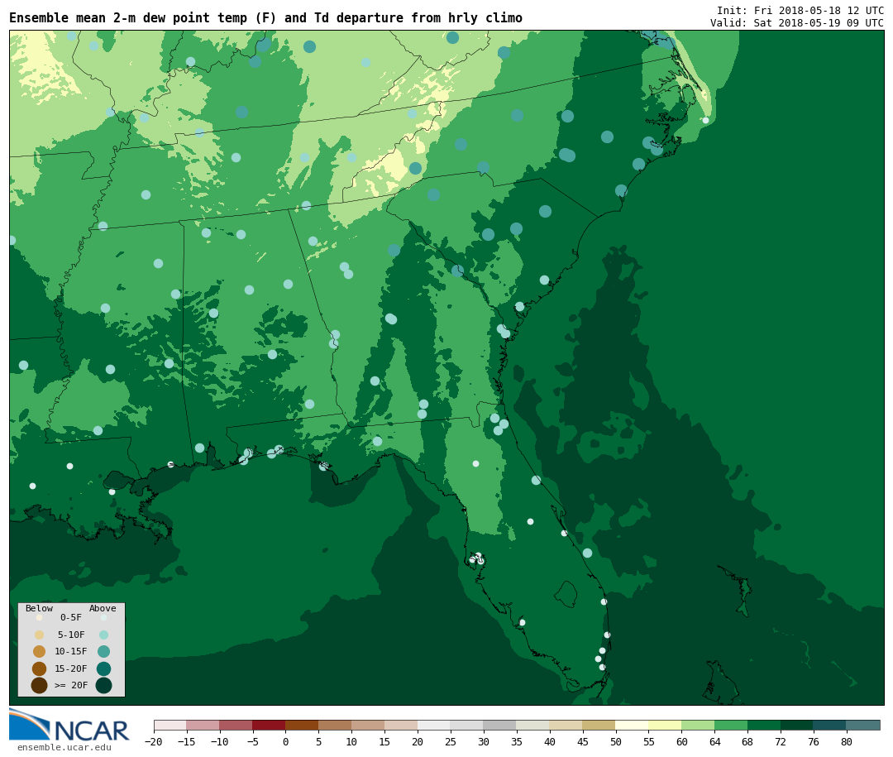893x757 pixels.
Task: Click the above >=20F darkest teal legend circle
Action: coord(103,685)
